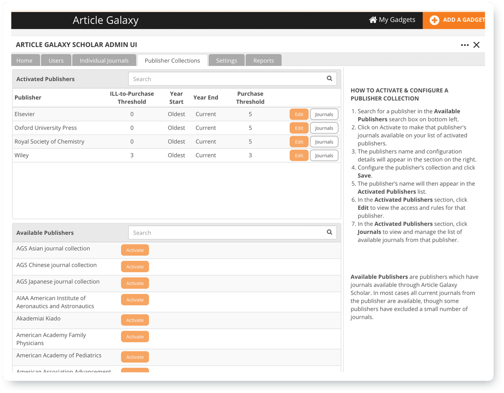Click the ILL-to-Purchase Threshold column header
The image size is (504, 393).
click(x=132, y=98)
